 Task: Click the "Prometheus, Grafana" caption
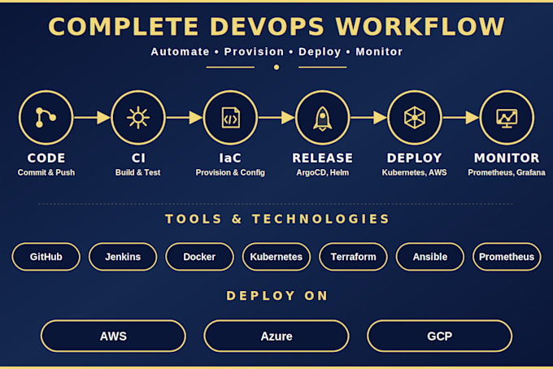coord(507,172)
